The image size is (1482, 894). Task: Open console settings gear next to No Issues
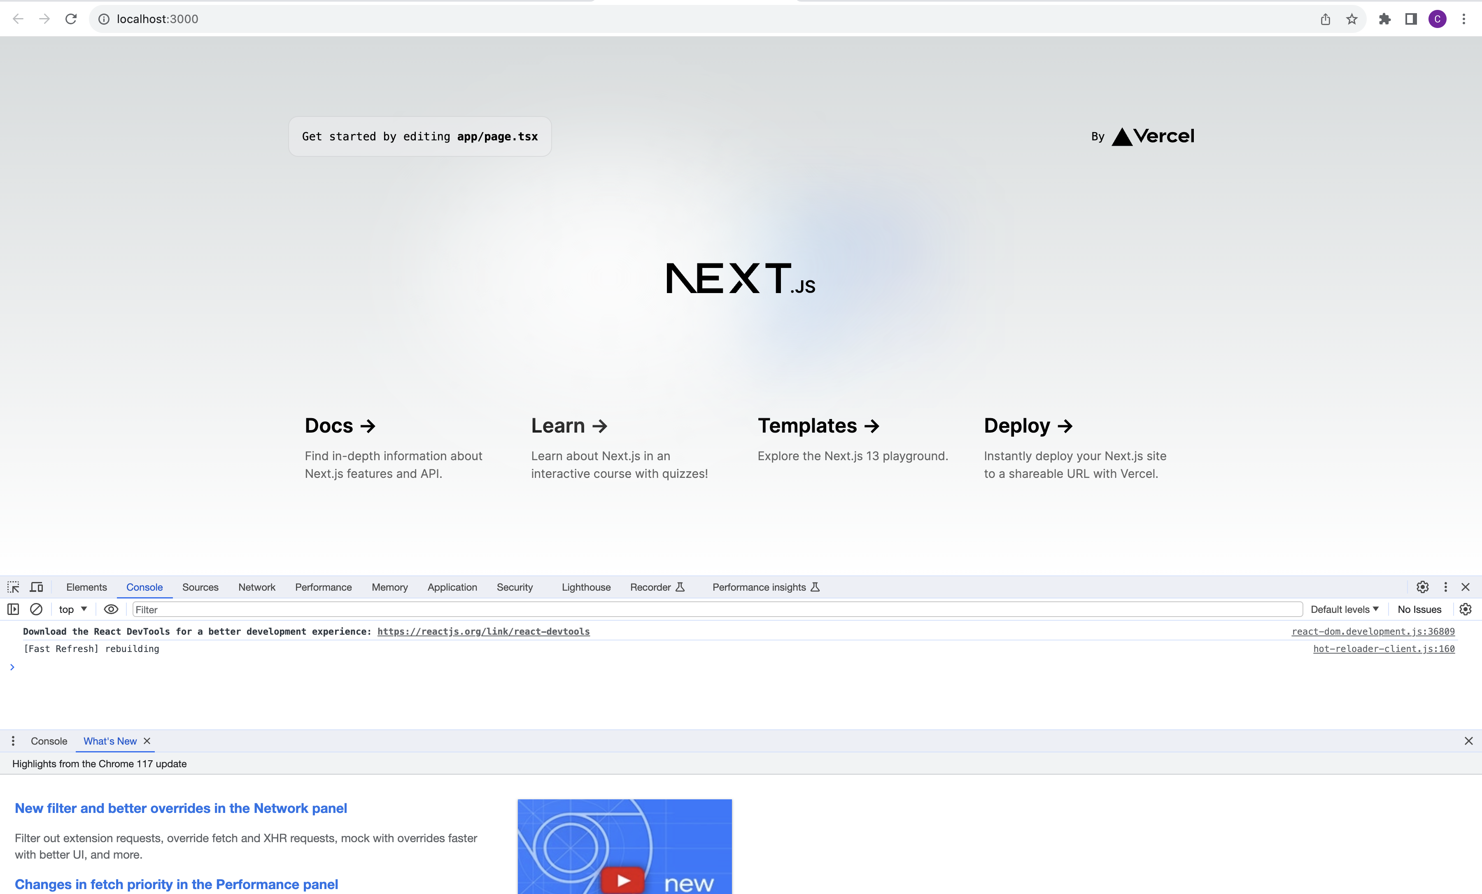[1466, 609]
